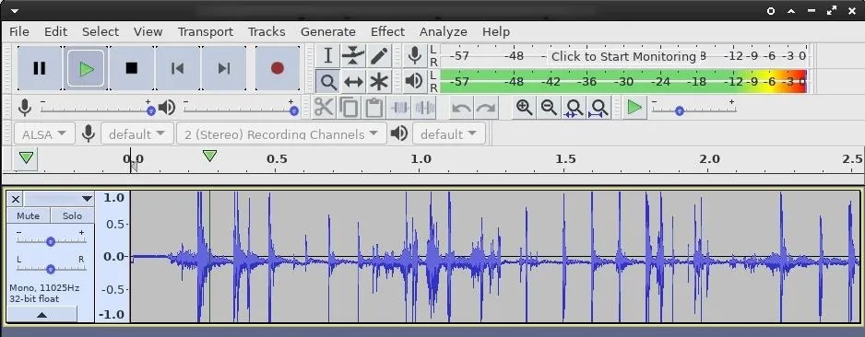Open the recording device default dropdown
Image resolution: width=865 pixels, height=337 pixels.
point(136,134)
